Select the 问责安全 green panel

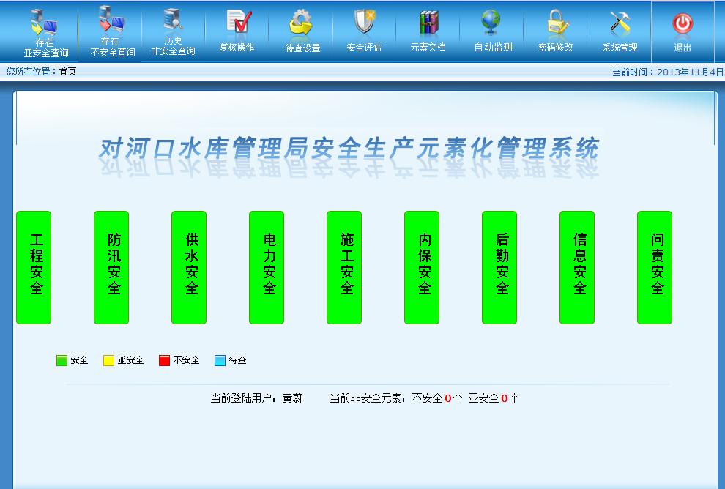[x=655, y=268]
